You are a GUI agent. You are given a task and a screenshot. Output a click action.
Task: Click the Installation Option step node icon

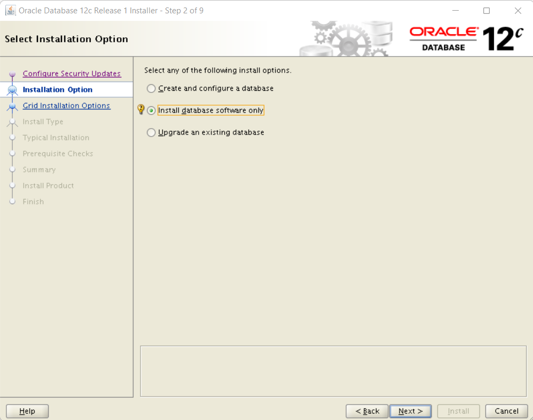13,90
